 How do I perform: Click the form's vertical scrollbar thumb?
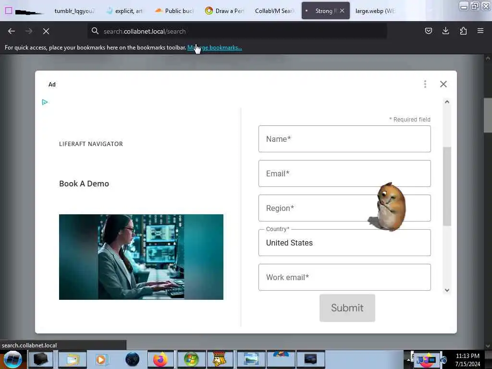[x=447, y=186]
